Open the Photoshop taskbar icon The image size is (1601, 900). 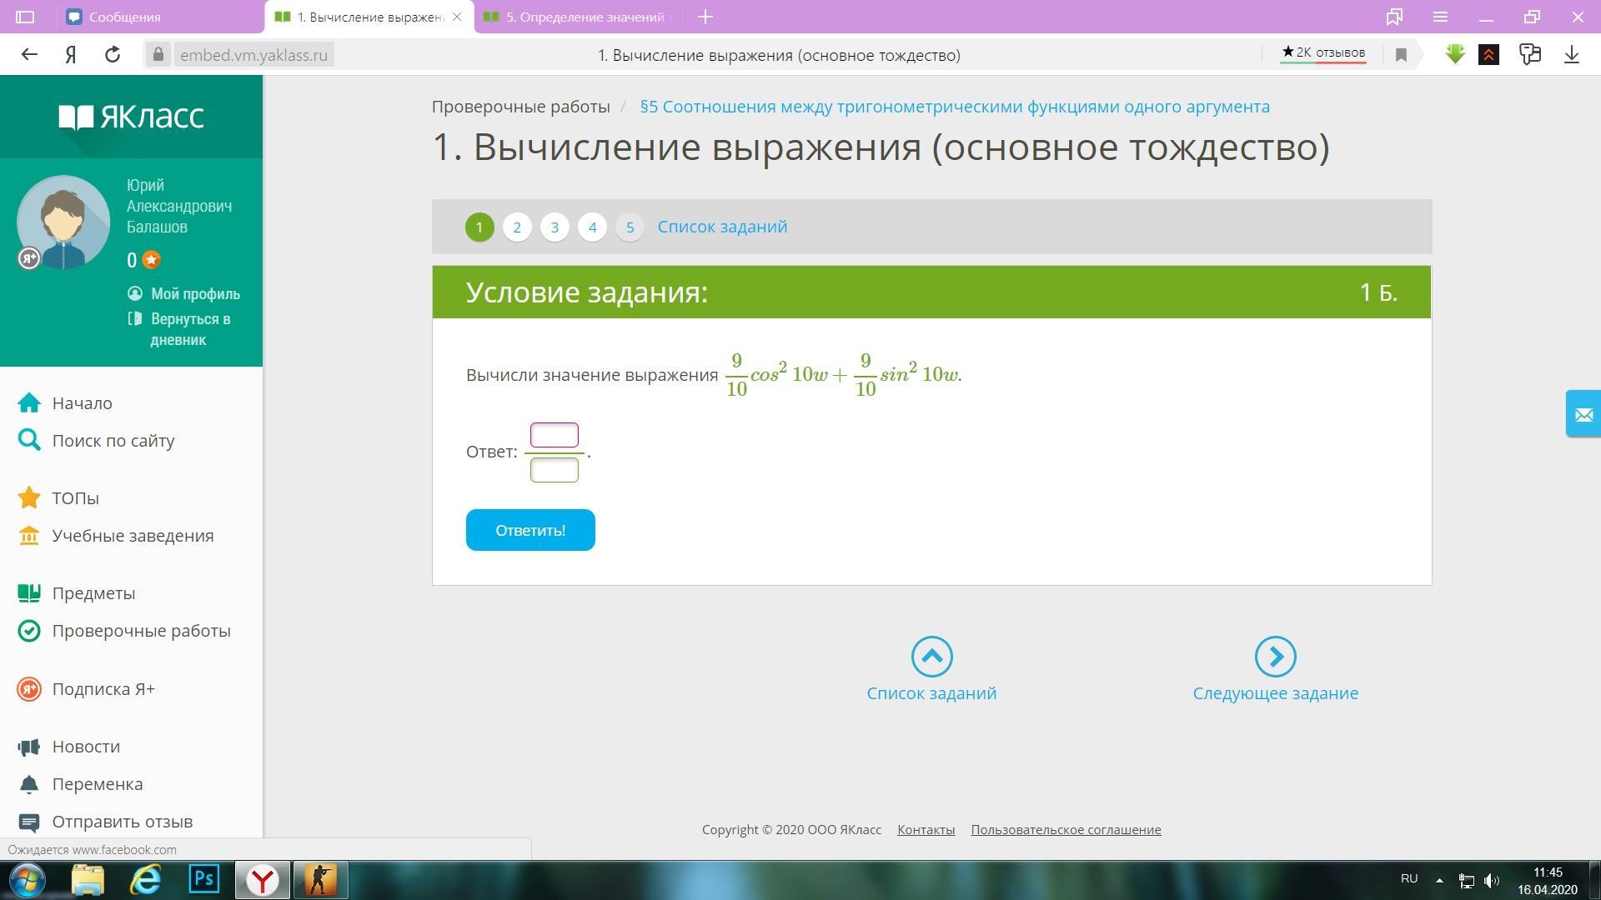[204, 879]
